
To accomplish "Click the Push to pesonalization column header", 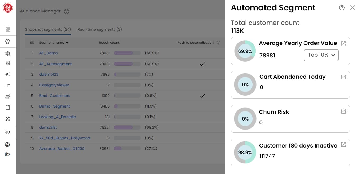I will (x=196, y=43).
